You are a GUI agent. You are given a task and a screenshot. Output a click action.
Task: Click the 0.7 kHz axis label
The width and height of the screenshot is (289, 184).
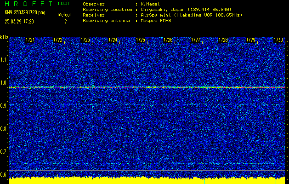(4, 152)
